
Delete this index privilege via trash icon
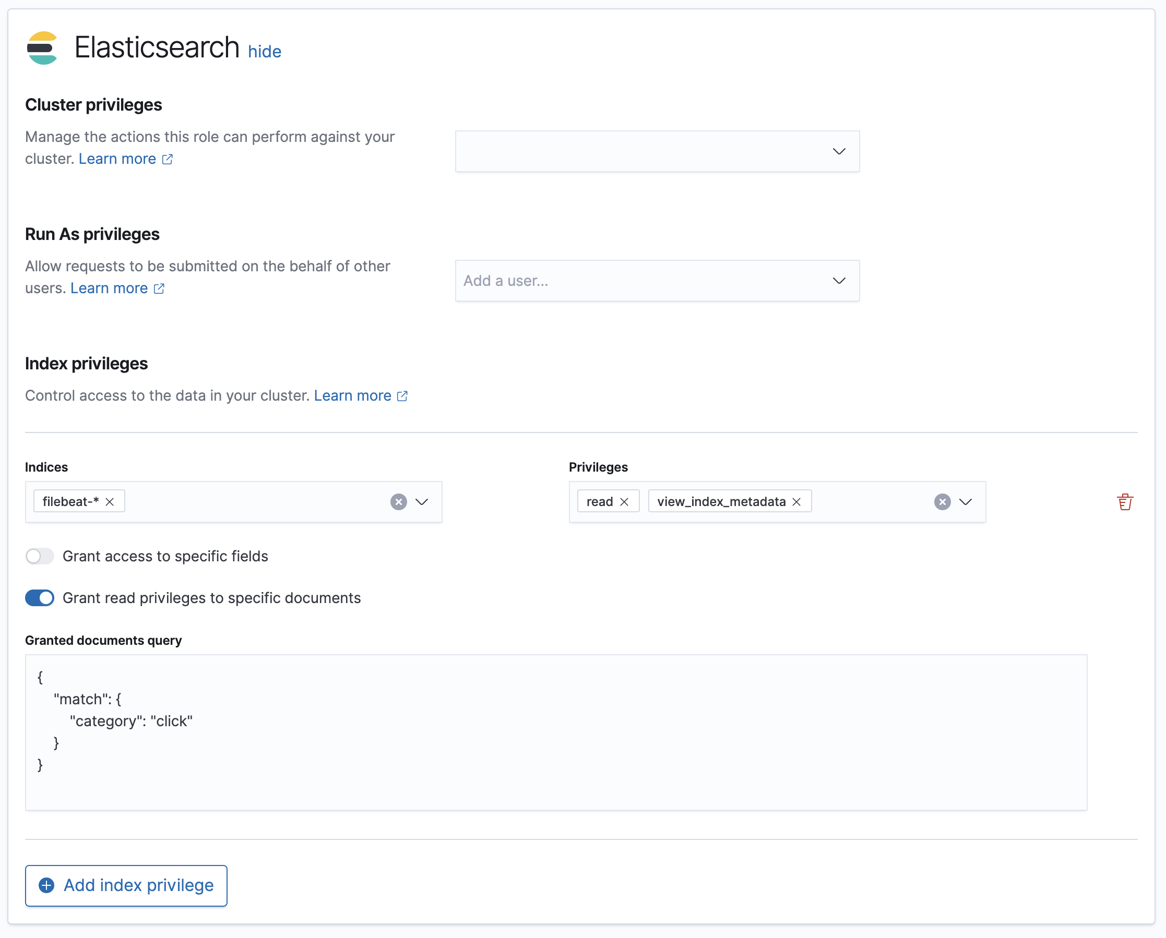pos(1125,501)
